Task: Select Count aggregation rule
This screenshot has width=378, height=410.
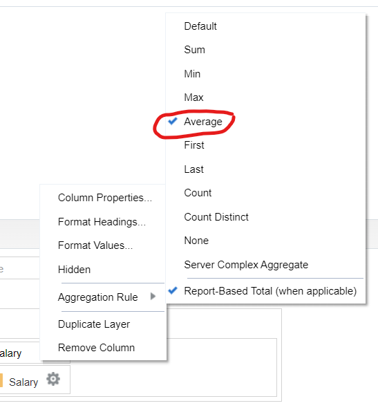Action: pyautogui.click(x=198, y=193)
